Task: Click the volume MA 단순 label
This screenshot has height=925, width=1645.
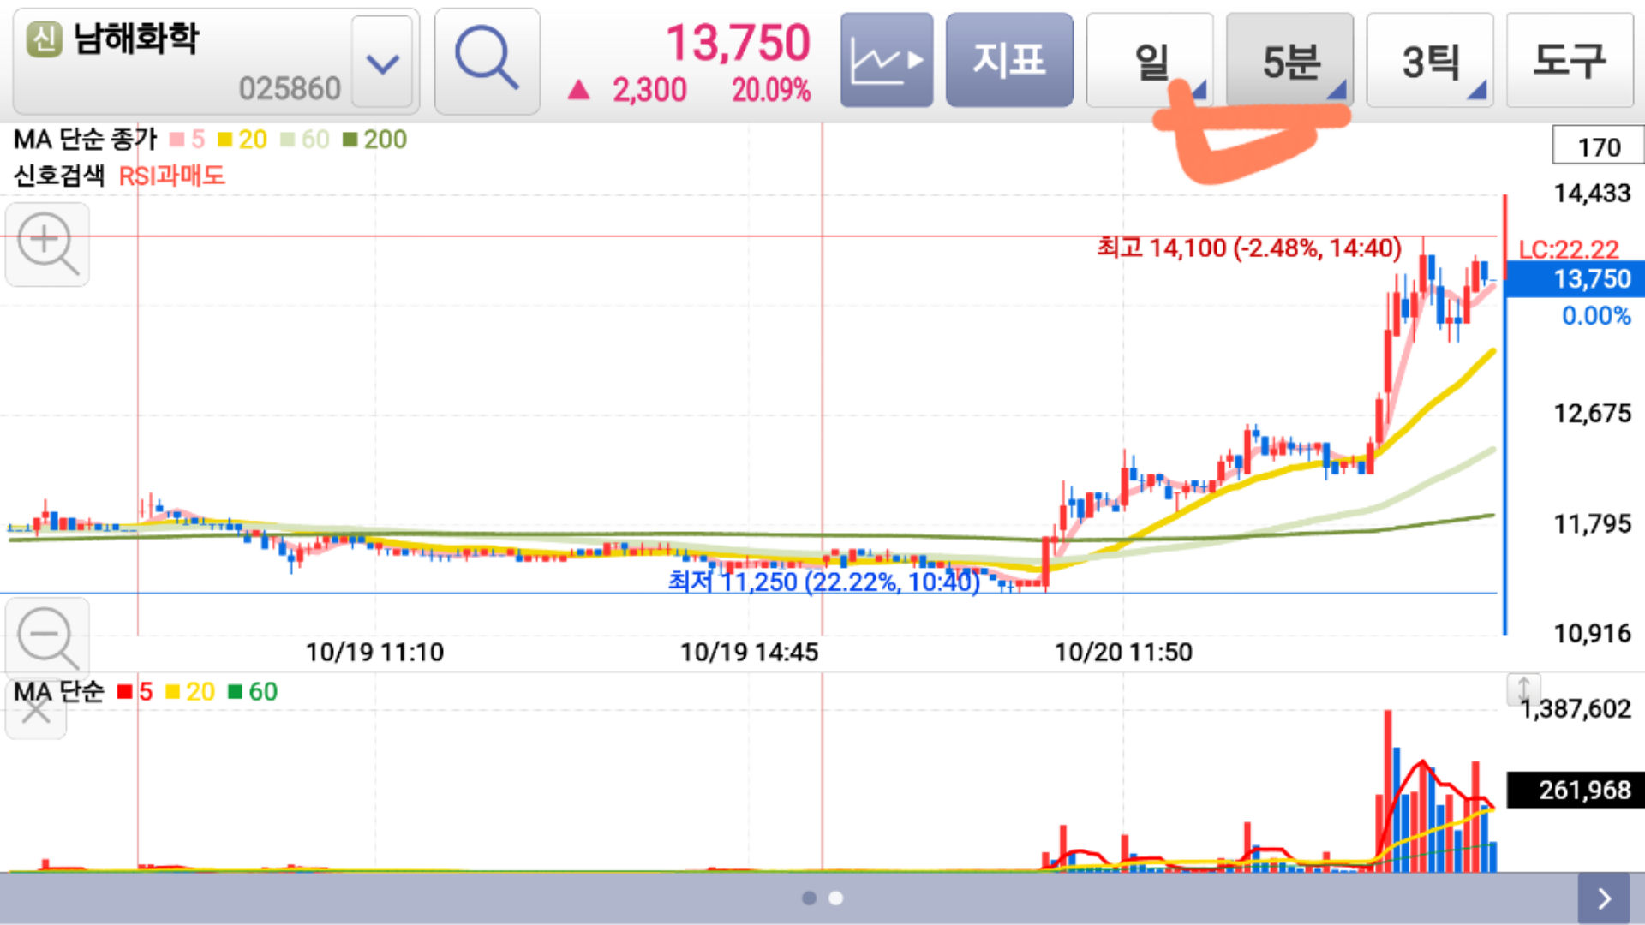Action: [x=58, y=691]
